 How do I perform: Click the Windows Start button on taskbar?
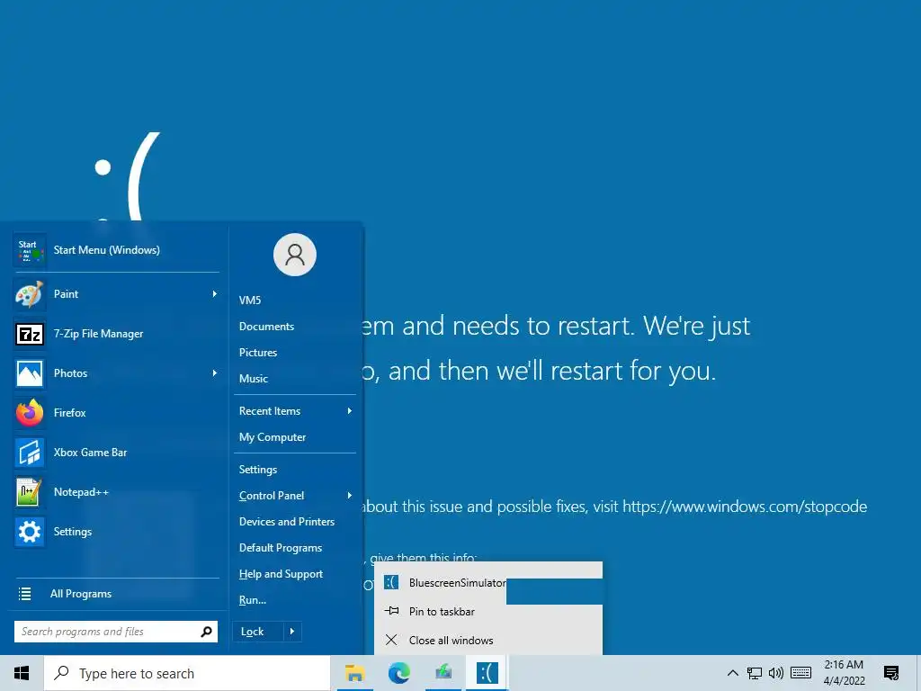(x=22, y=673)
